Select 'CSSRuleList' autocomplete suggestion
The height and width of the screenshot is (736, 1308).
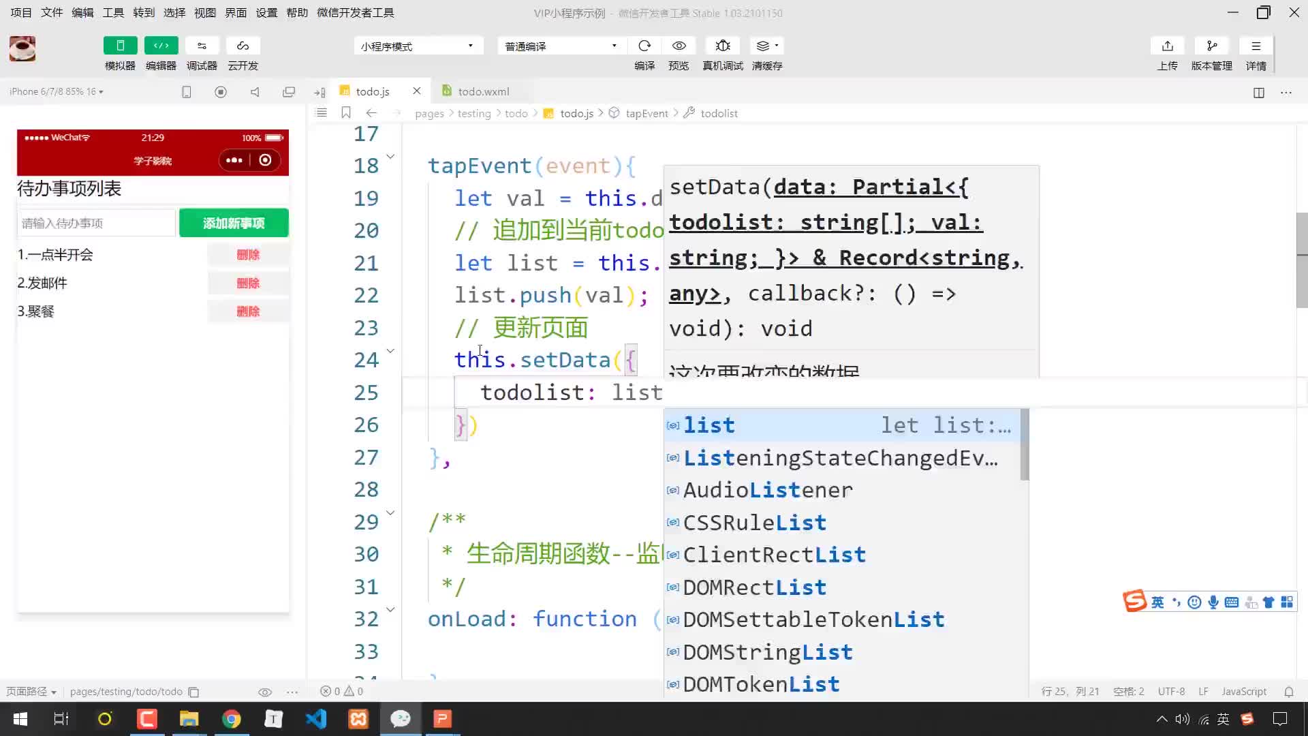[x=842, y=523]
